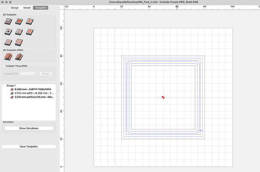This screenshot has height=172, width=260.
Task: Click the icon beside 3.175 mm w/PD = 6.350 toolpath
Action: 12,93
